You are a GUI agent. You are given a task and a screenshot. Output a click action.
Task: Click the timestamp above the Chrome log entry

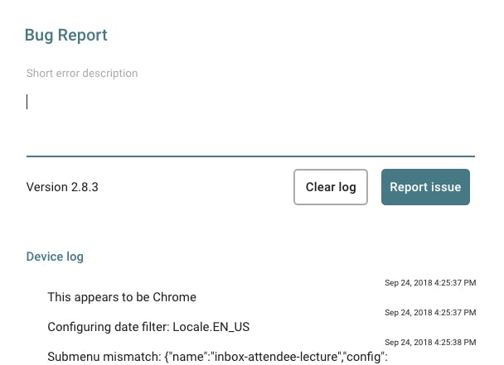pos(430,283)
